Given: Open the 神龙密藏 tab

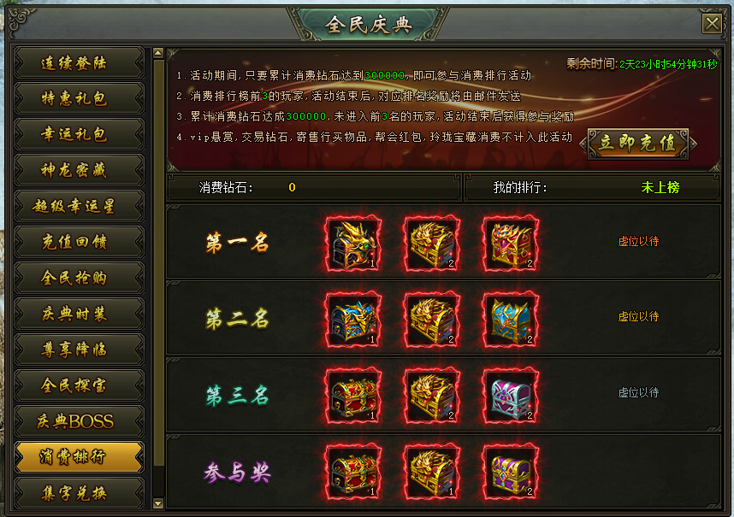Looking at the screenshot, I should [79, 170].
